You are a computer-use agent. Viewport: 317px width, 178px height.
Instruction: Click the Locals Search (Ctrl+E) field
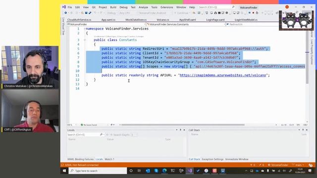86,134
